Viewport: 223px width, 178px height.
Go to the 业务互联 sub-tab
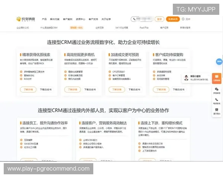[x=100, y=28]
